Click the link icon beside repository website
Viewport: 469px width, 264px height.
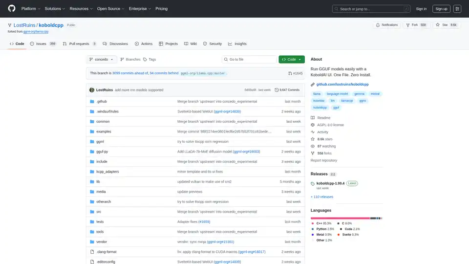pos(313,84)
